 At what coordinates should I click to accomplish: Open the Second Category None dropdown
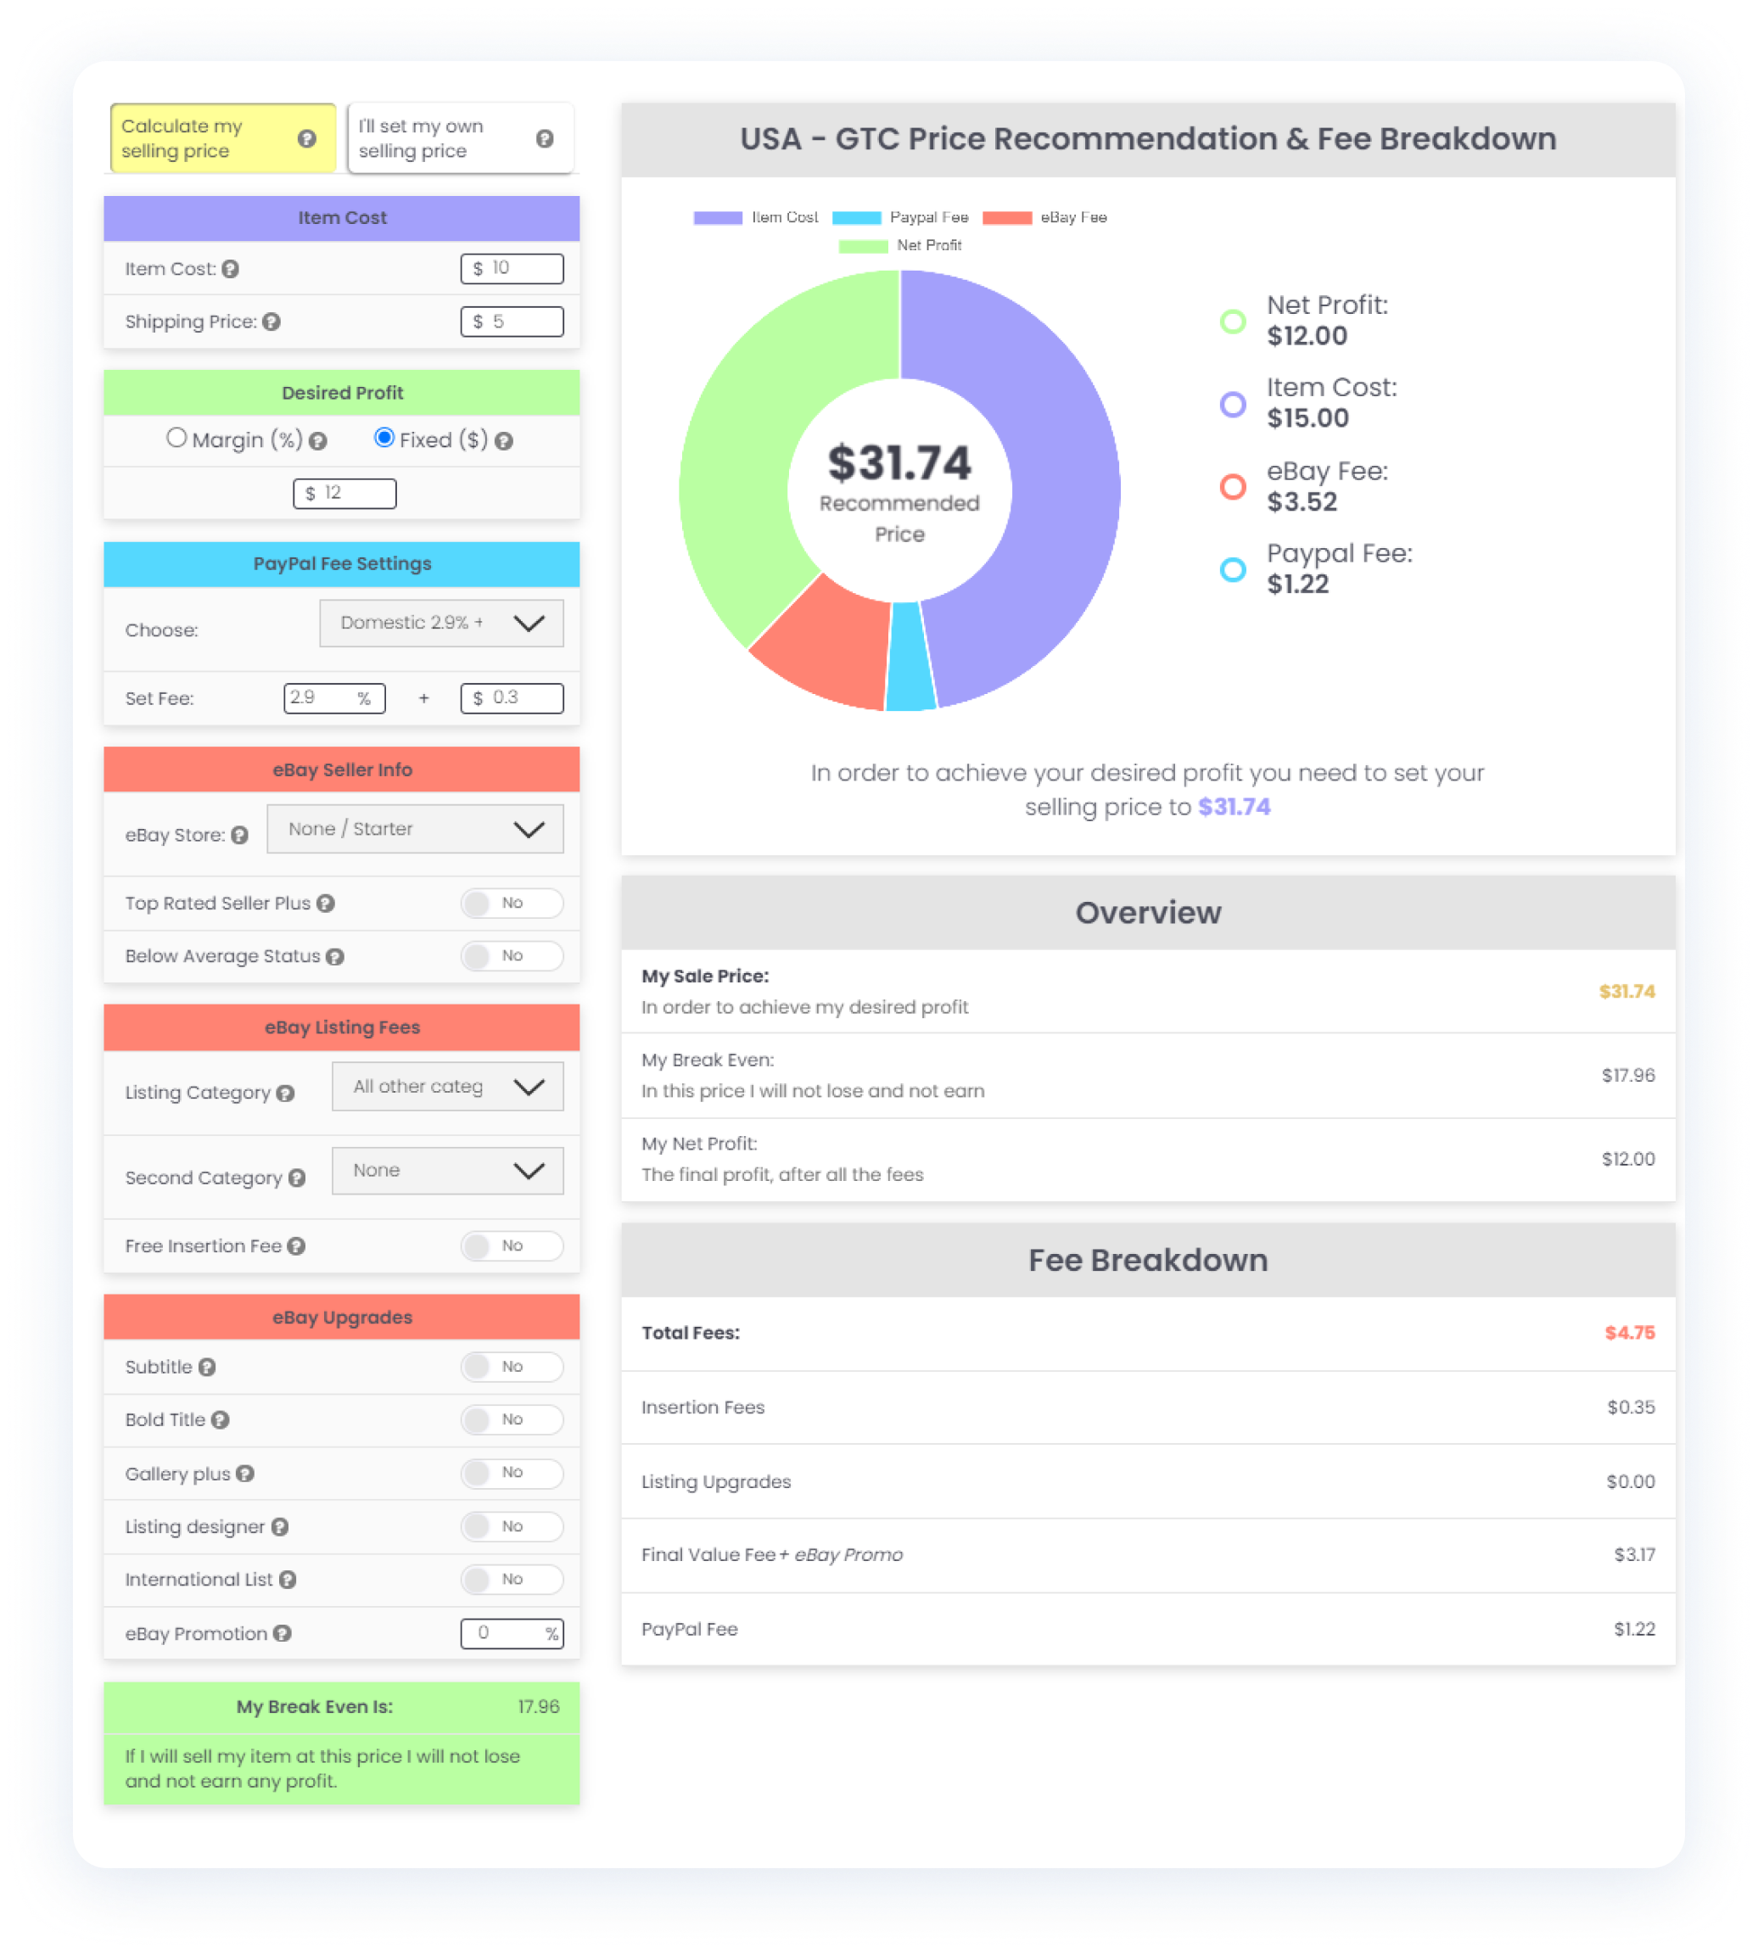click(x=448, y=1171)
